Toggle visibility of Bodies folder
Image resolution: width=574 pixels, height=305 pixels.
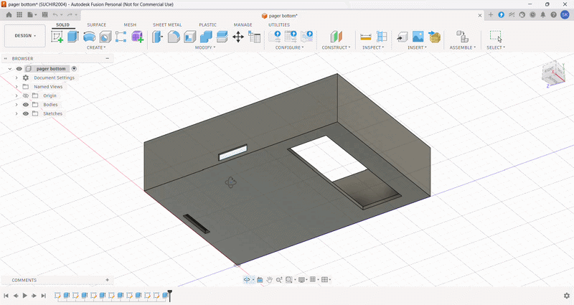(x=26, y=105)
